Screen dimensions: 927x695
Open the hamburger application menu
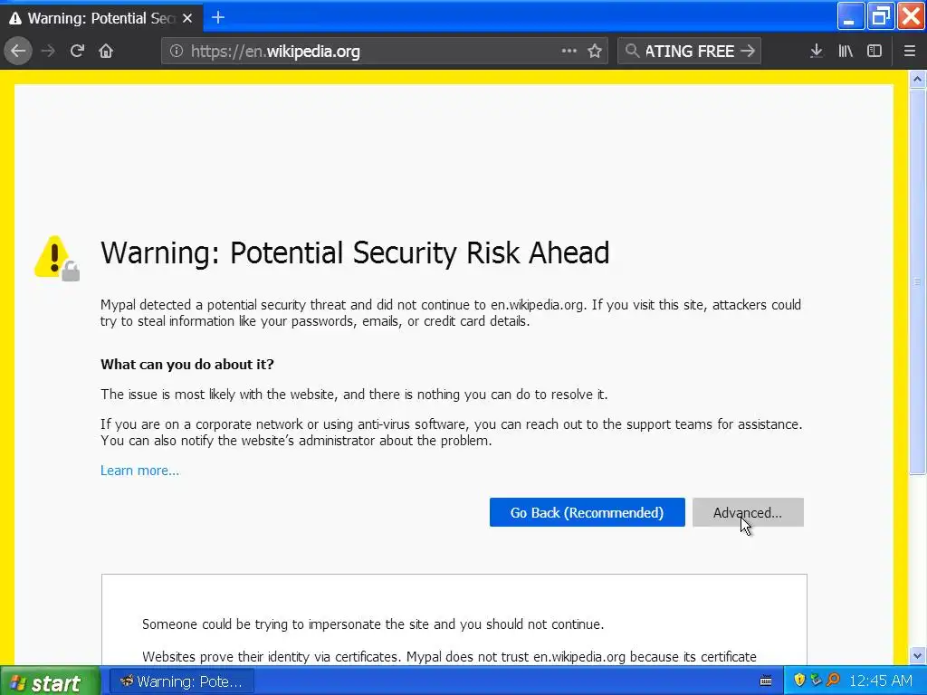[910, 51]
